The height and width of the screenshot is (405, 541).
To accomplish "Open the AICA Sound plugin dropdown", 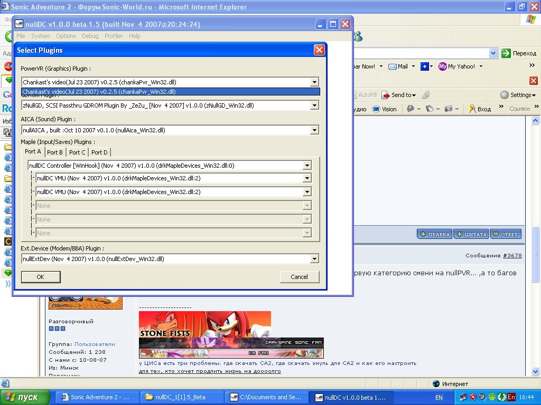I will (x=314, y=130).
